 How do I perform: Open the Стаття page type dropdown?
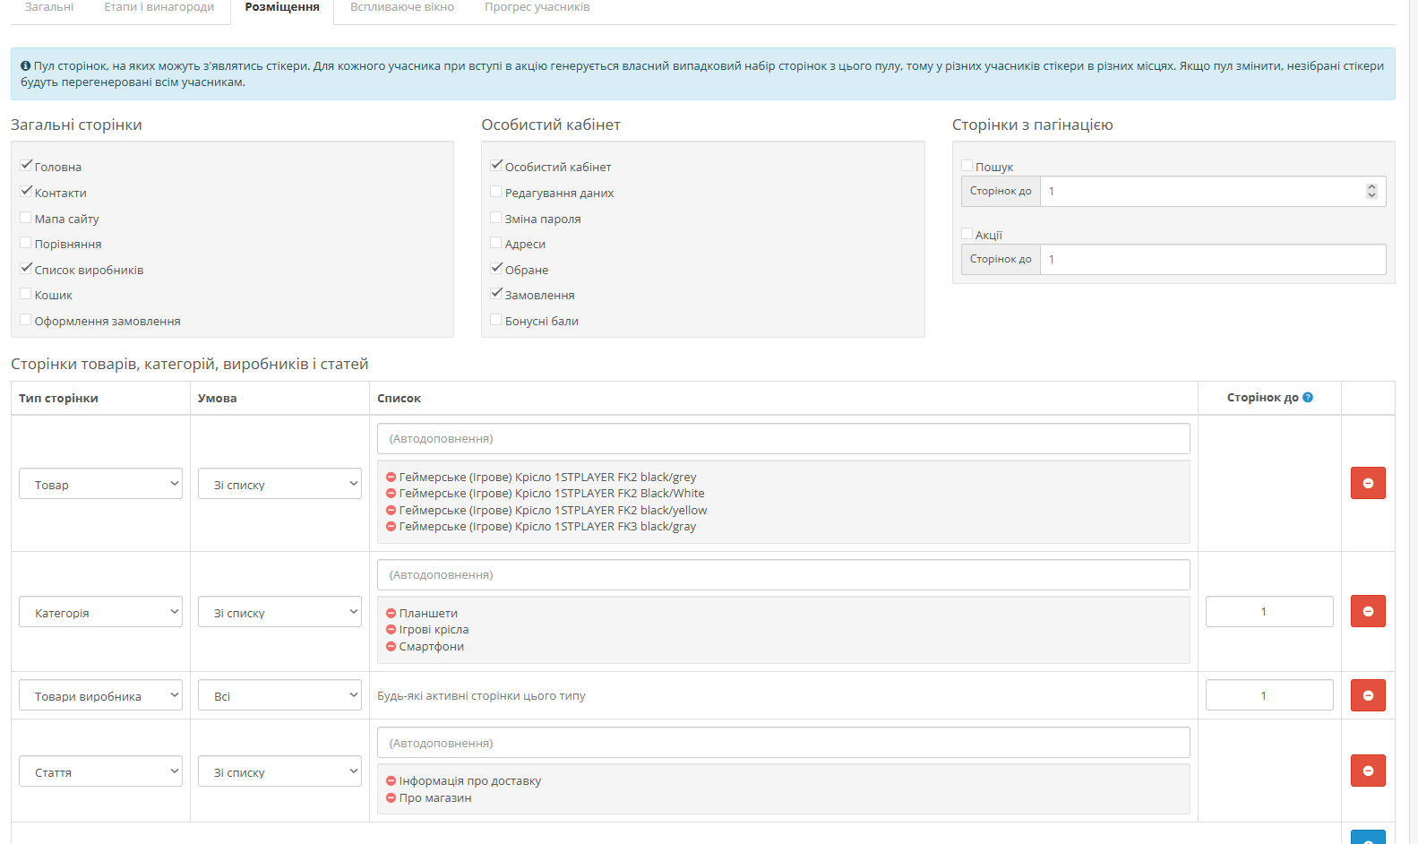[100, 771]
